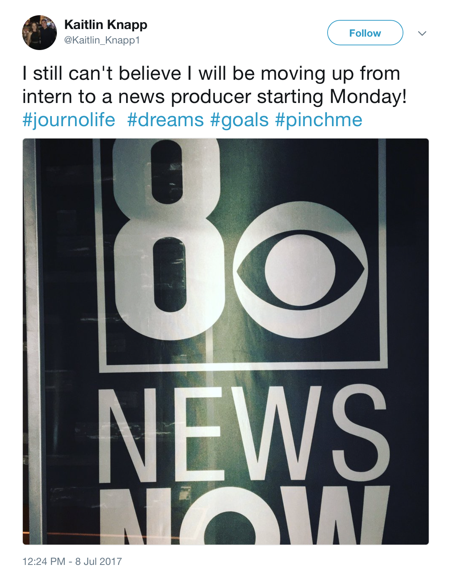Click the word Monday! in tweet text
Screen dimensions: 453x570
[x=368, y=97]
